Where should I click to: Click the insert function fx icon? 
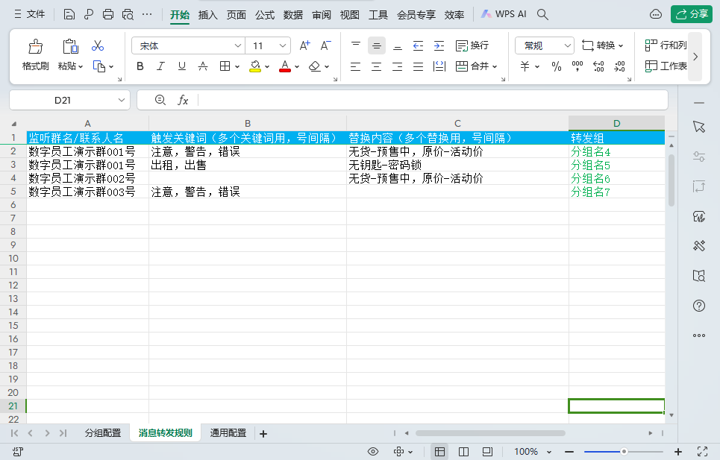[183, 100]
